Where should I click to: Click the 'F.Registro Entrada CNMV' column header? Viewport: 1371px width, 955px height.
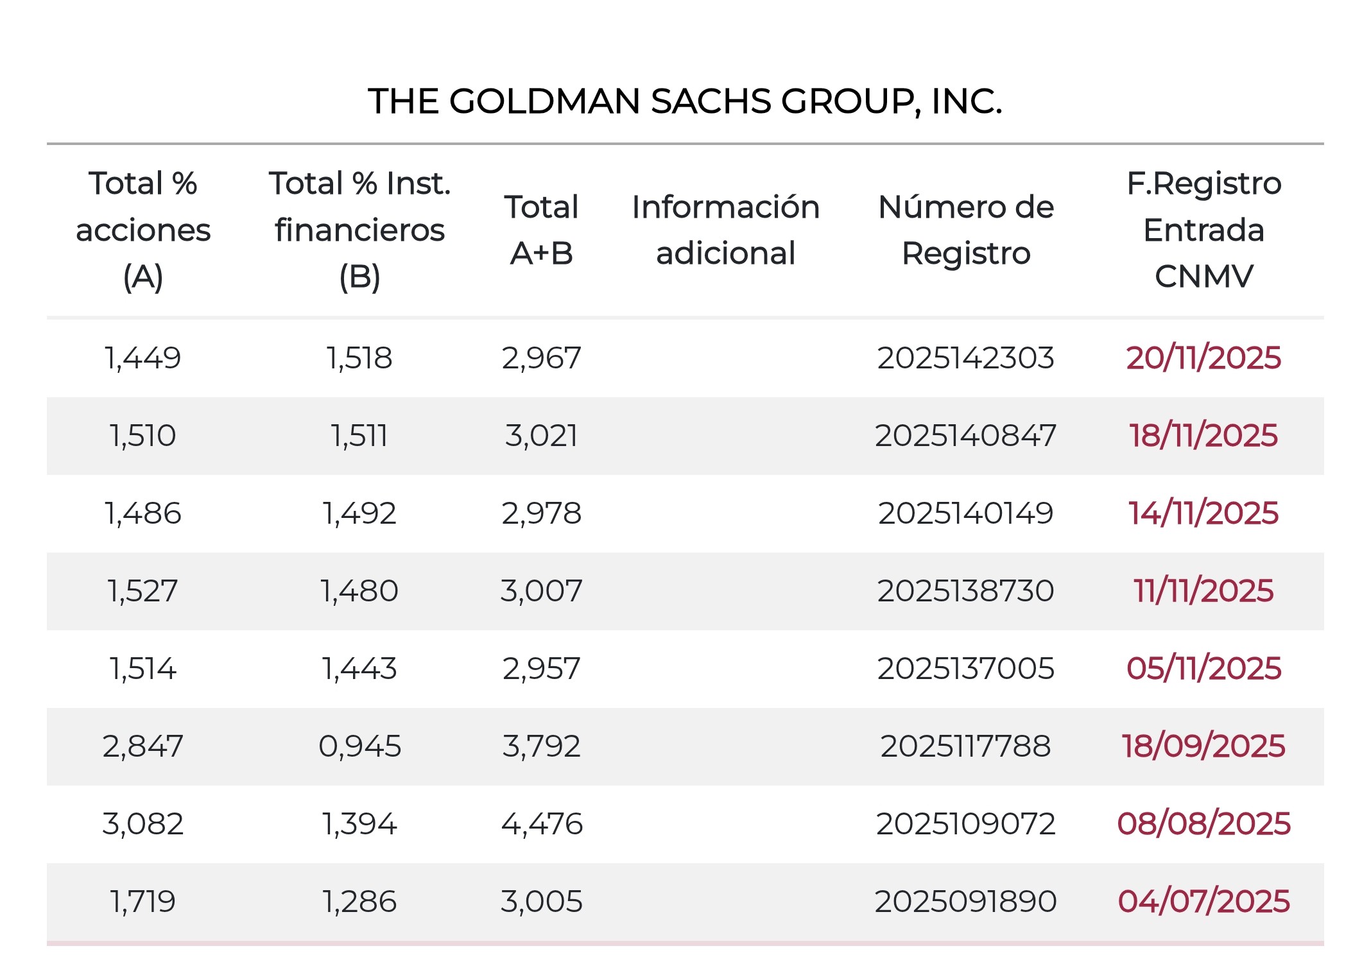coord(1203,230)
